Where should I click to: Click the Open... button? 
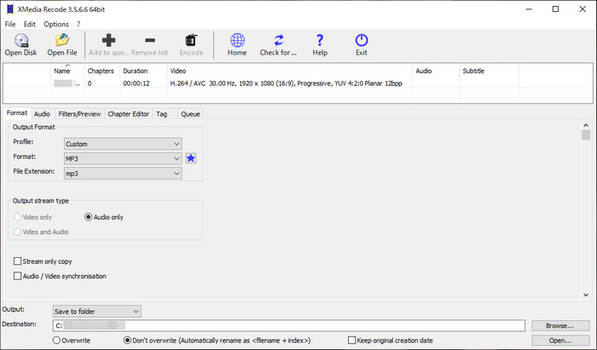click(x=559, y=341)
